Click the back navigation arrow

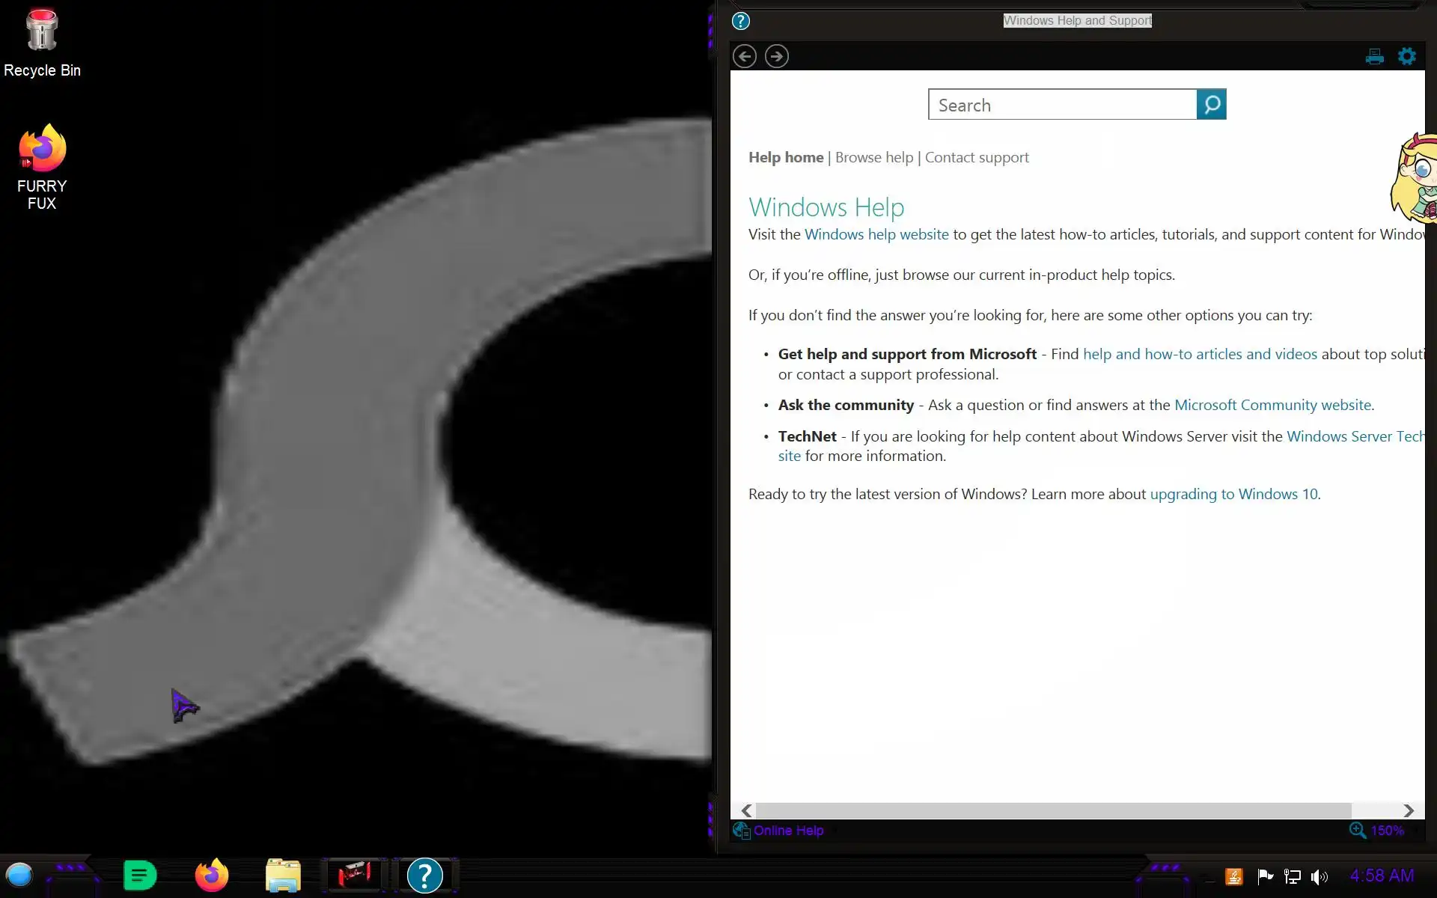click(744, 56)
